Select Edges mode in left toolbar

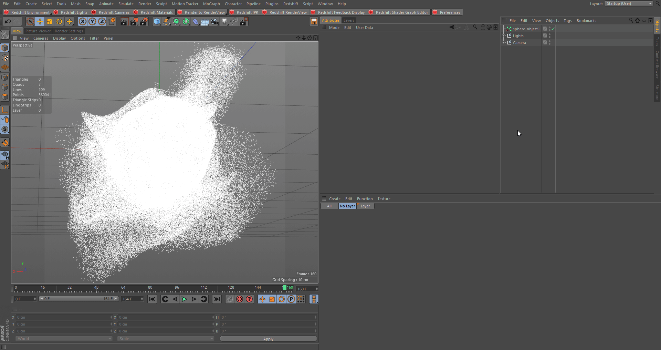(x=5, y=87)
